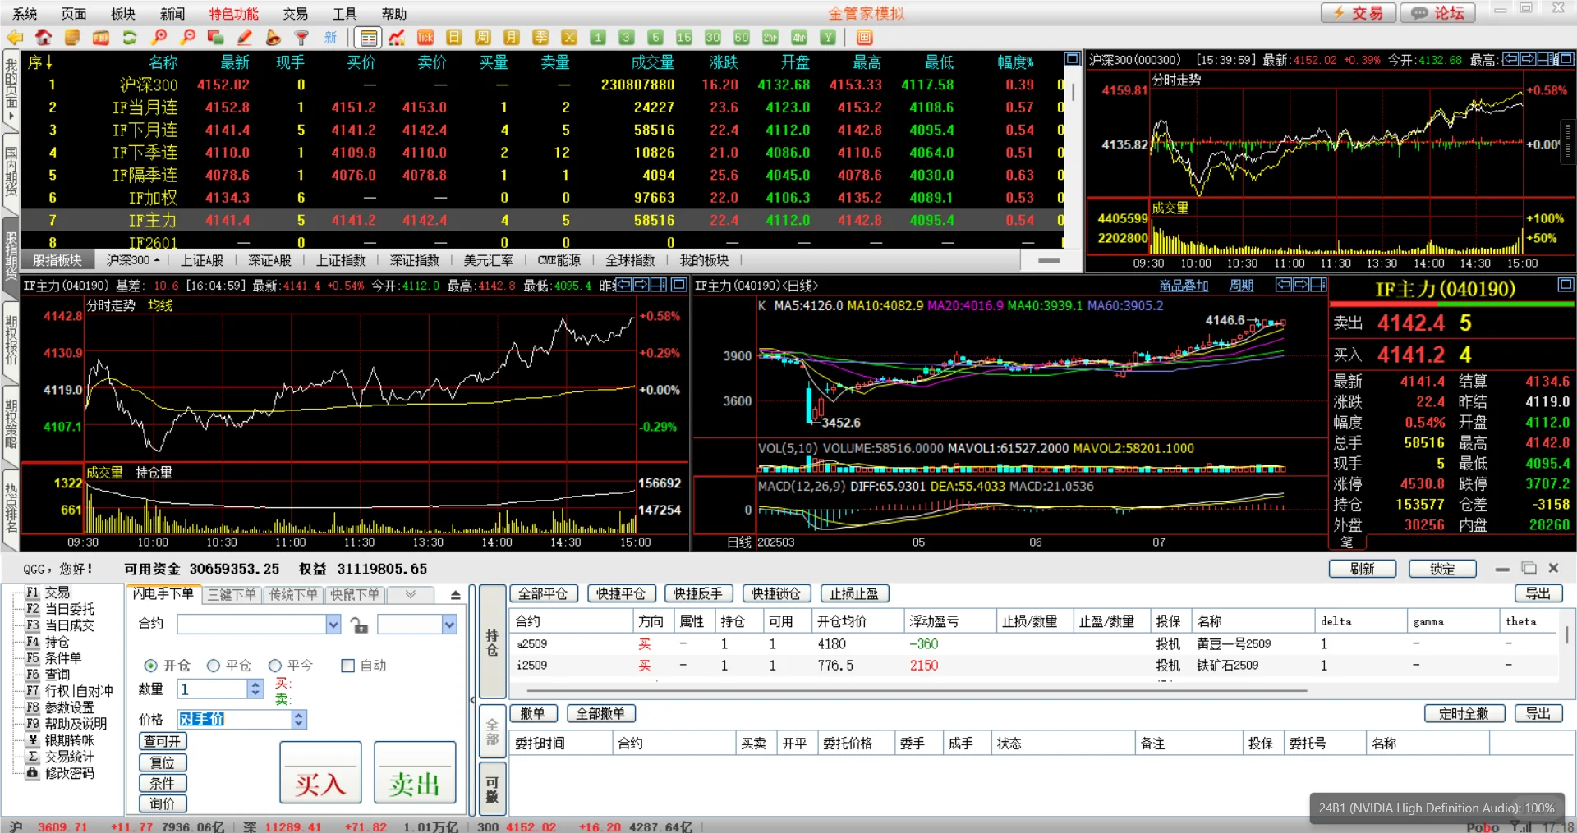
Task: Click the 快捷反手 button
Action: coord(698,593)
